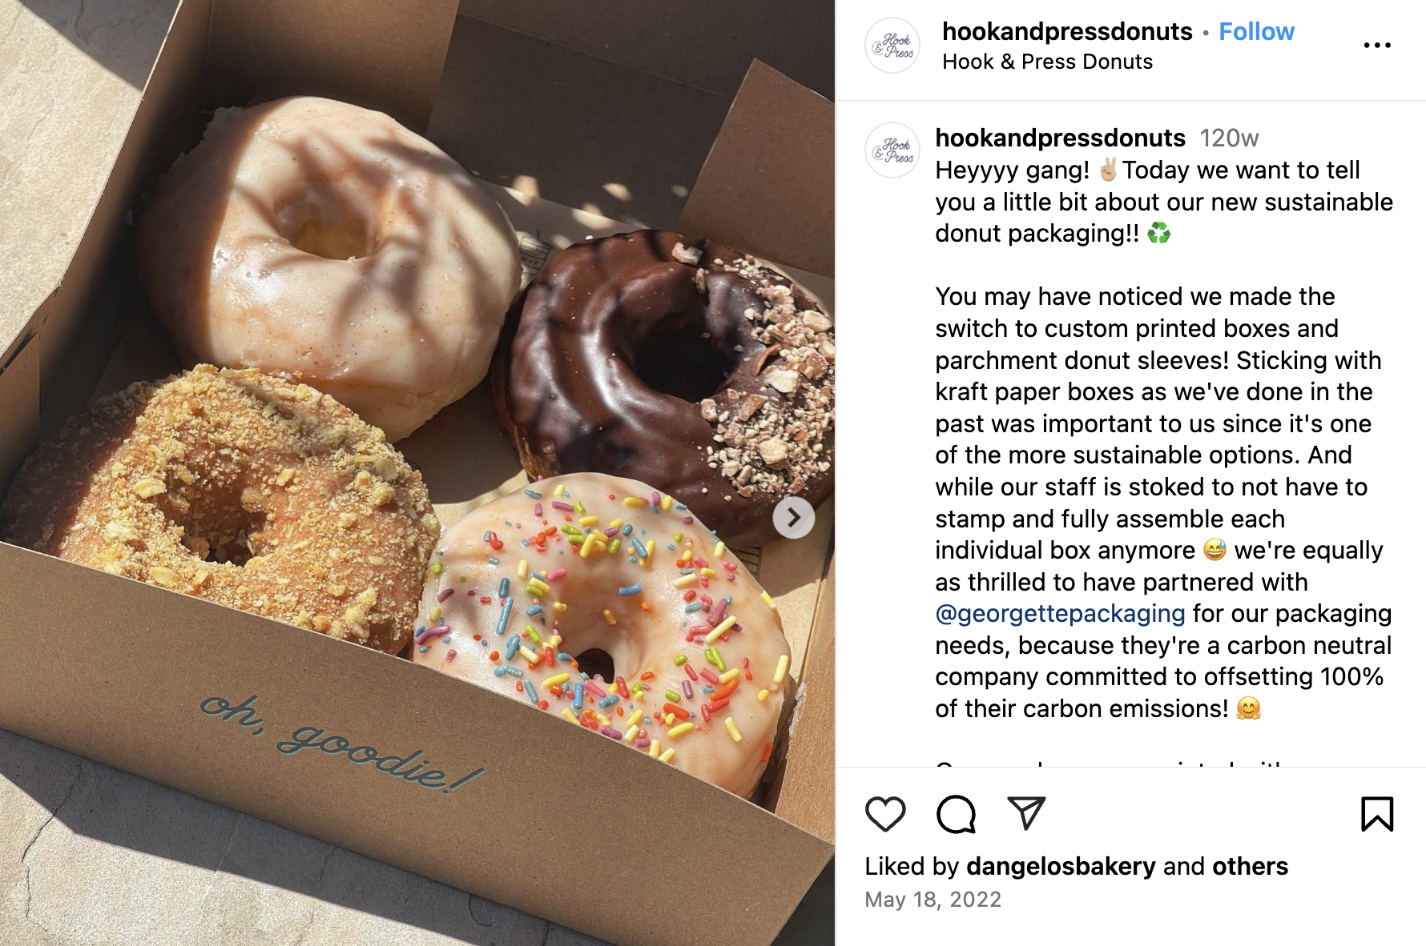Share post via paper plane icon
1426x946 pixels.
(x=1026, y=813)
